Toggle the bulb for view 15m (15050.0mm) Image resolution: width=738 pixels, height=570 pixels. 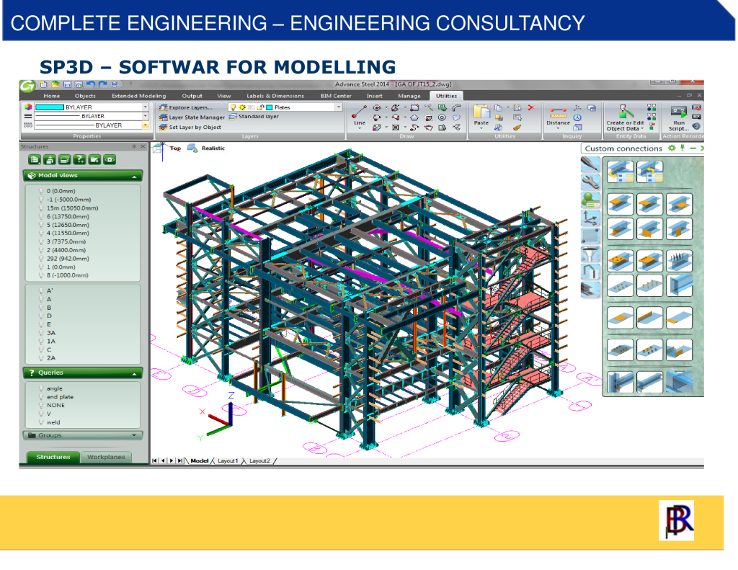pyautogui.click(x=41, y=208)
